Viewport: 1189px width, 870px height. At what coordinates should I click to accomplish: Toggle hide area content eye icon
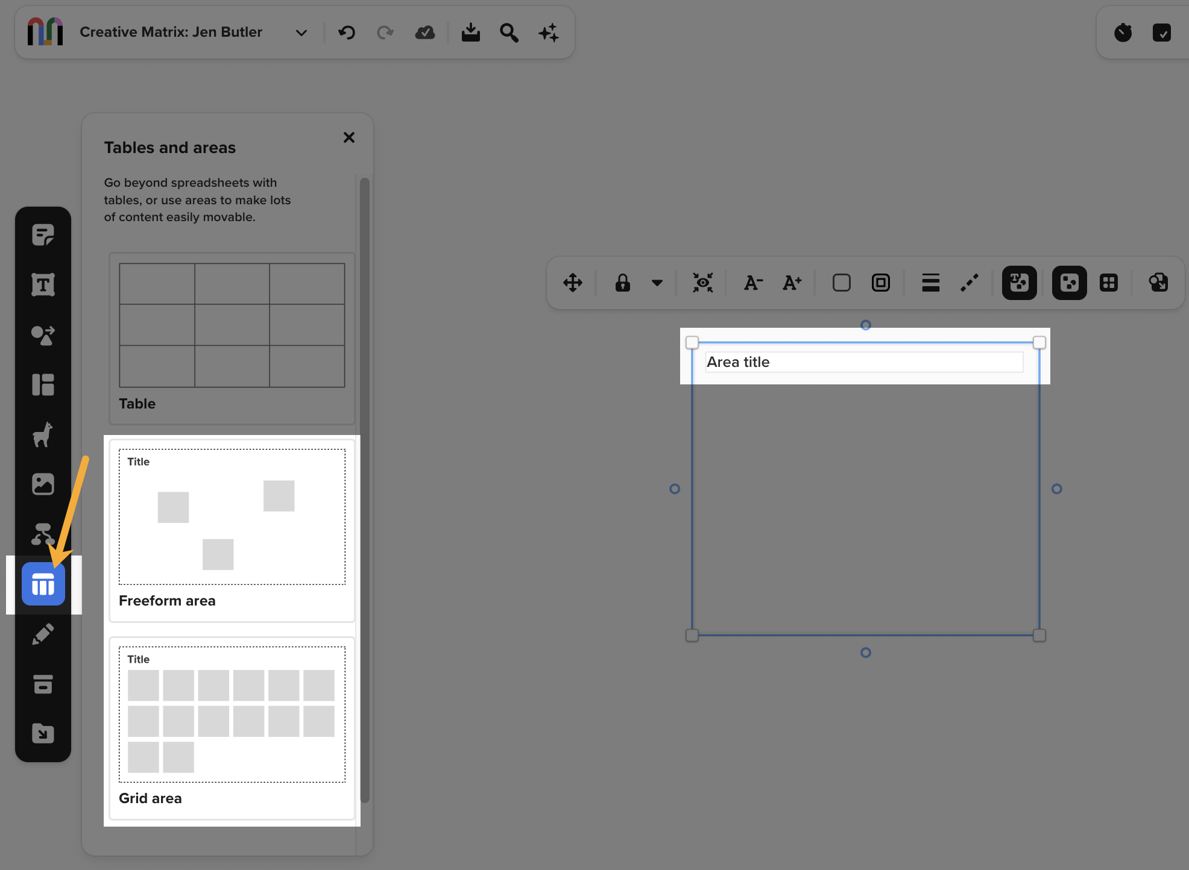point(703,283)
